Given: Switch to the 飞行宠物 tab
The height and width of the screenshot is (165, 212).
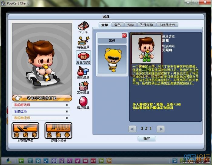Looking at the screenshot, I should point(146,25).
